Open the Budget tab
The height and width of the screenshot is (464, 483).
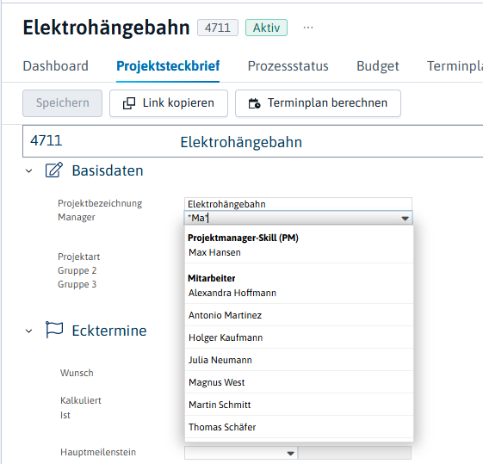point(378,66)
